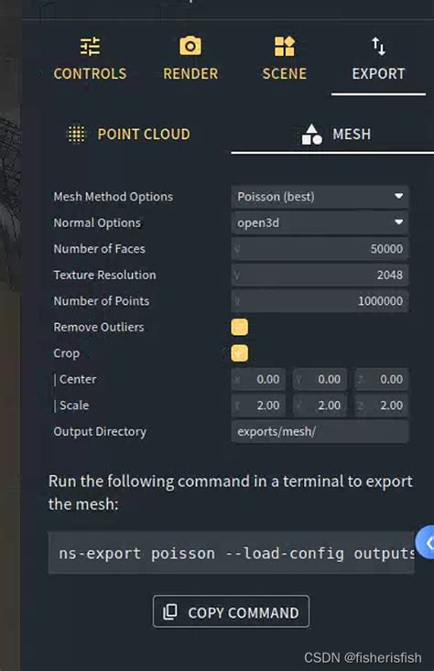
Task: Click the Mesh shapes icon
Action: pyautogui.click(x=311, y=135)
